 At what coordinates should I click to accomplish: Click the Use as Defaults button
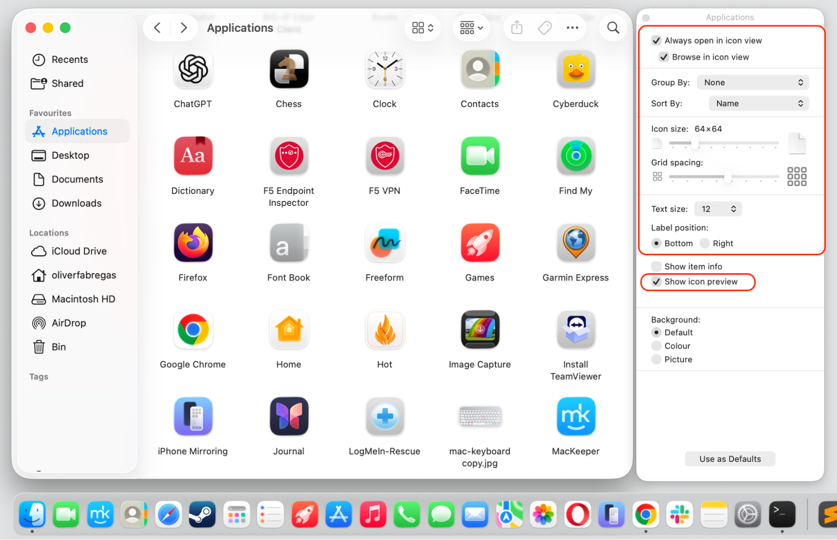click(x=730, y=459)
